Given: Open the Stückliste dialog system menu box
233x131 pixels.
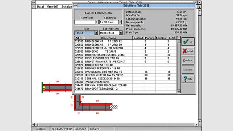Looking at the screenshot, I should [75, 6].
